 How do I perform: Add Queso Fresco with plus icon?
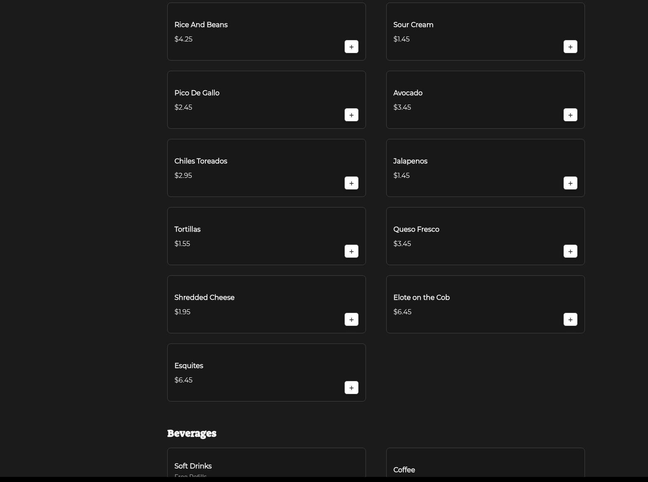tap(570, 251)
